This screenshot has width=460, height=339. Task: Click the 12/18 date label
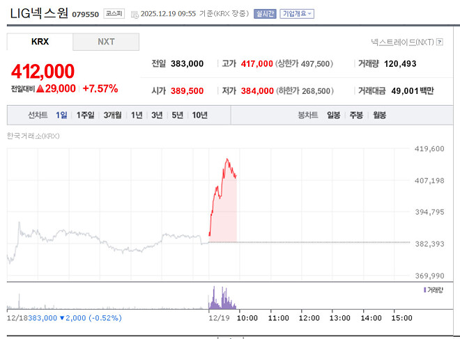17,318
